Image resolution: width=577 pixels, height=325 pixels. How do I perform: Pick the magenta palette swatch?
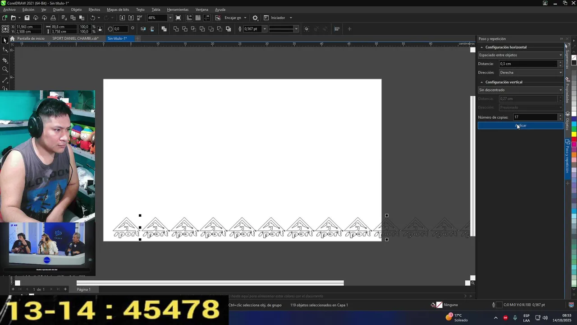(574, 144)
